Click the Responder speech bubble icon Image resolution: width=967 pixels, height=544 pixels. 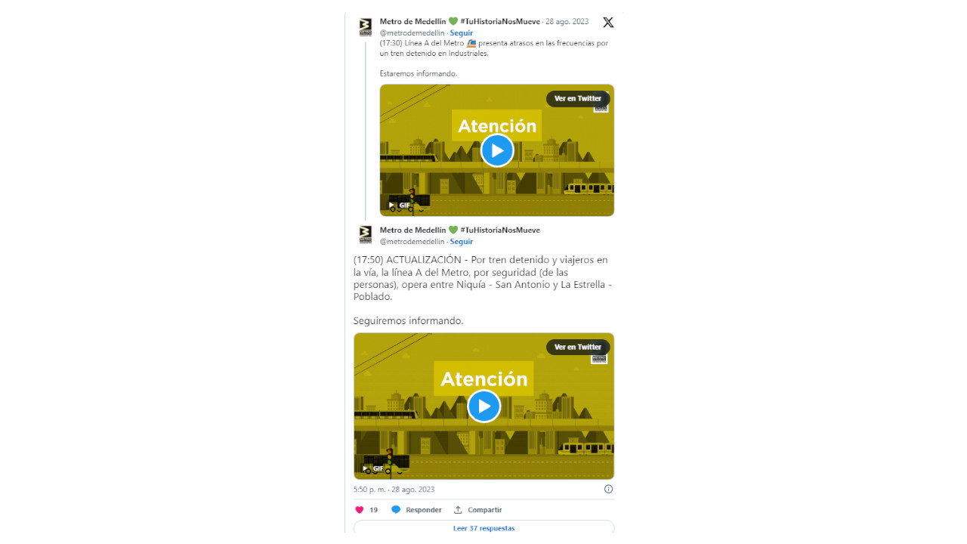(396, 510)
